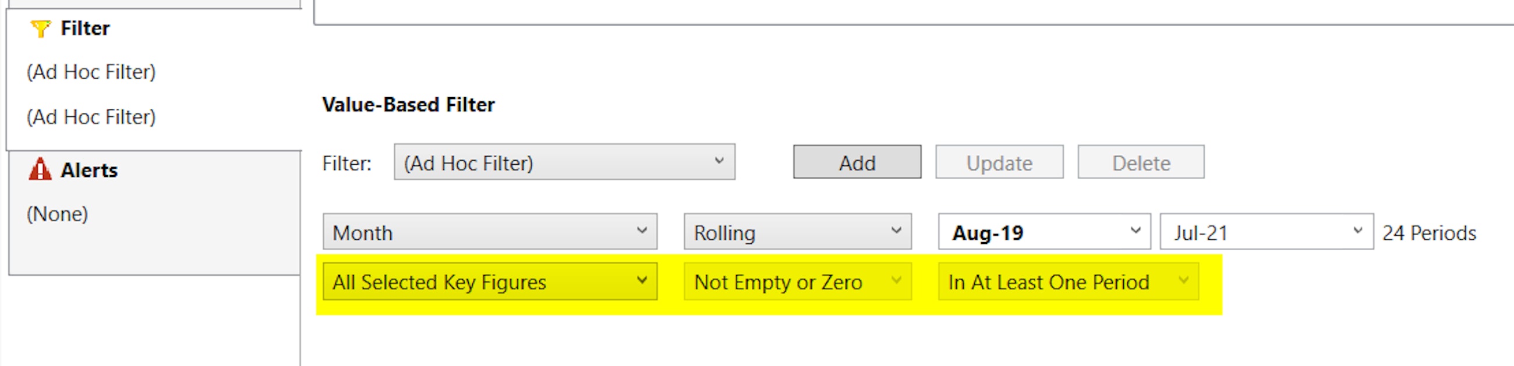Viewport: 1514px width, 366px height.
Task: Click the Delete button
Action: click(1140, 163)
